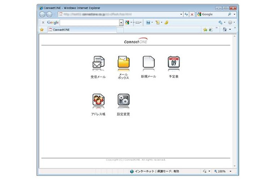The width and height of the screenshot is (274, 179).
Task: Click the Google logo on the toolbar
Action: 53,22
